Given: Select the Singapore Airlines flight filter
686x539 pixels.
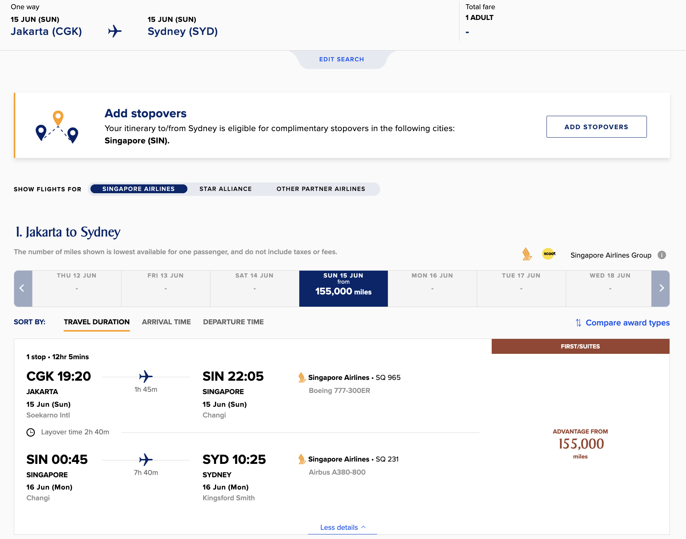Looking at the screenshot, I should [x=138, y=189].
